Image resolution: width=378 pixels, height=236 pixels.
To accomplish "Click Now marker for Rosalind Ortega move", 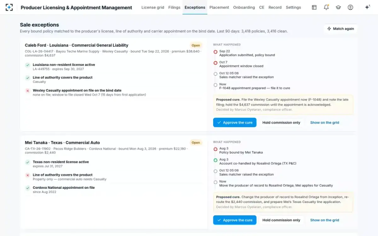I will (215, 182).
